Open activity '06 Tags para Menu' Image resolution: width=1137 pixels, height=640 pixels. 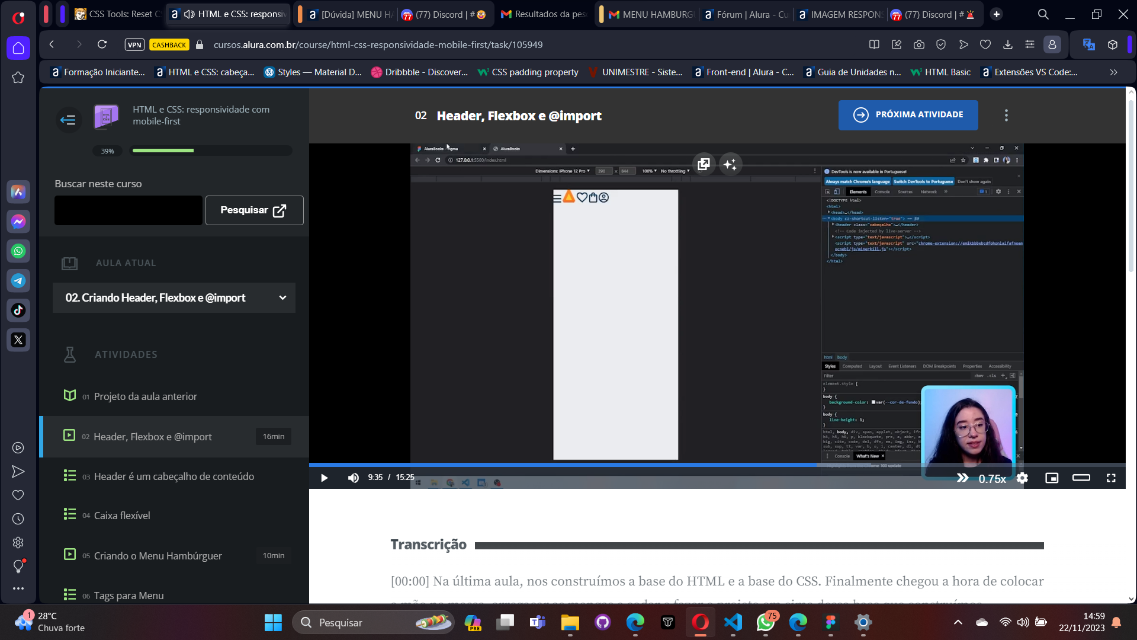(174, 595)
